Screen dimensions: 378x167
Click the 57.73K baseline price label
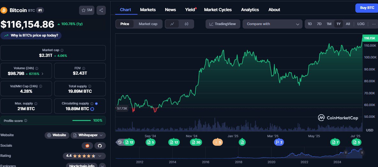click(x=122, y=108)
